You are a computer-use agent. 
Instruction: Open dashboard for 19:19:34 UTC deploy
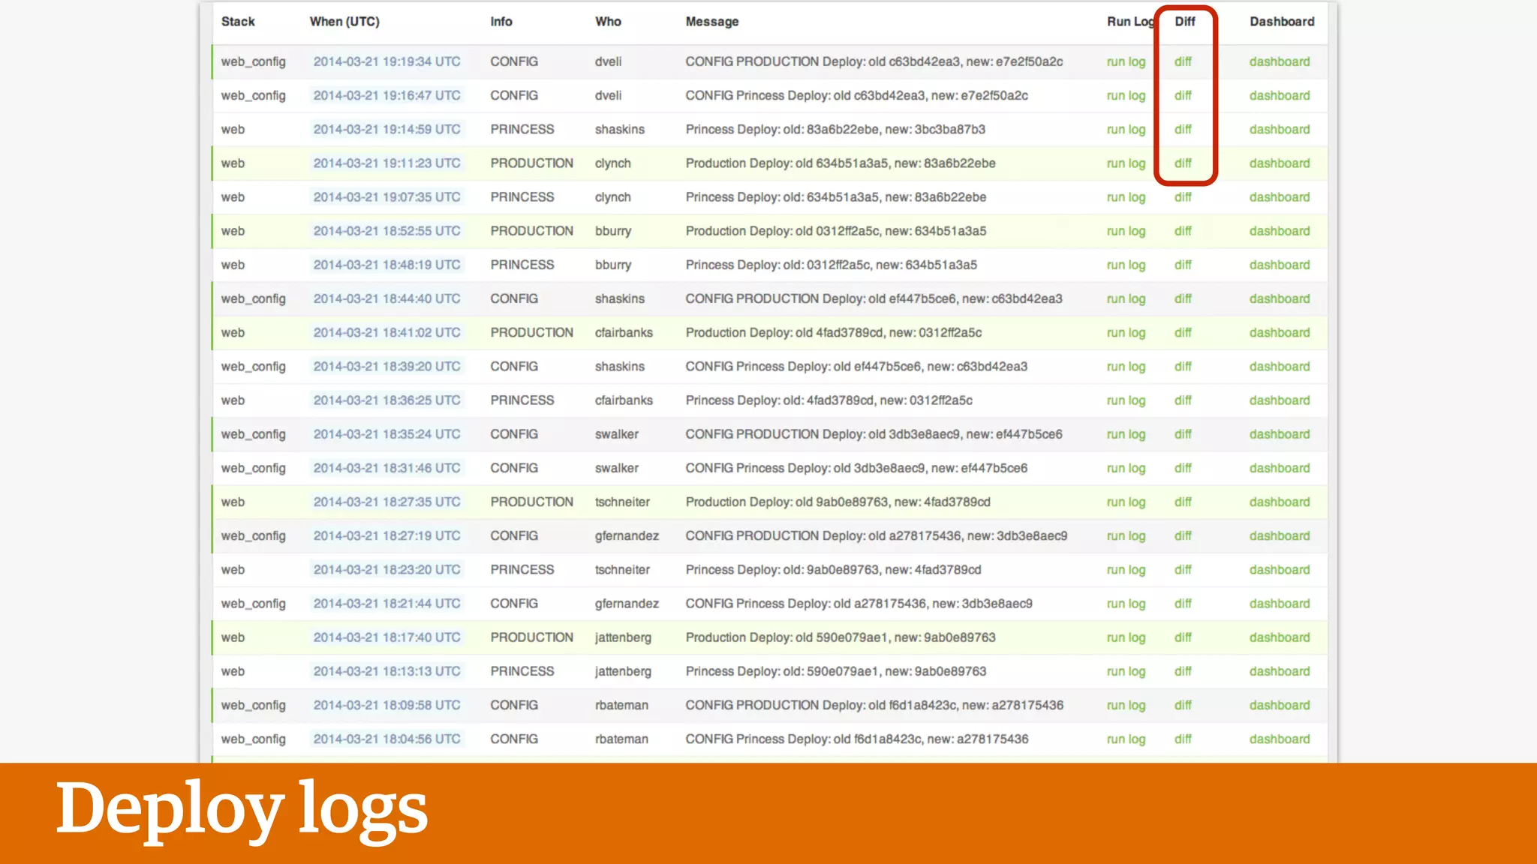point(1280,61)
